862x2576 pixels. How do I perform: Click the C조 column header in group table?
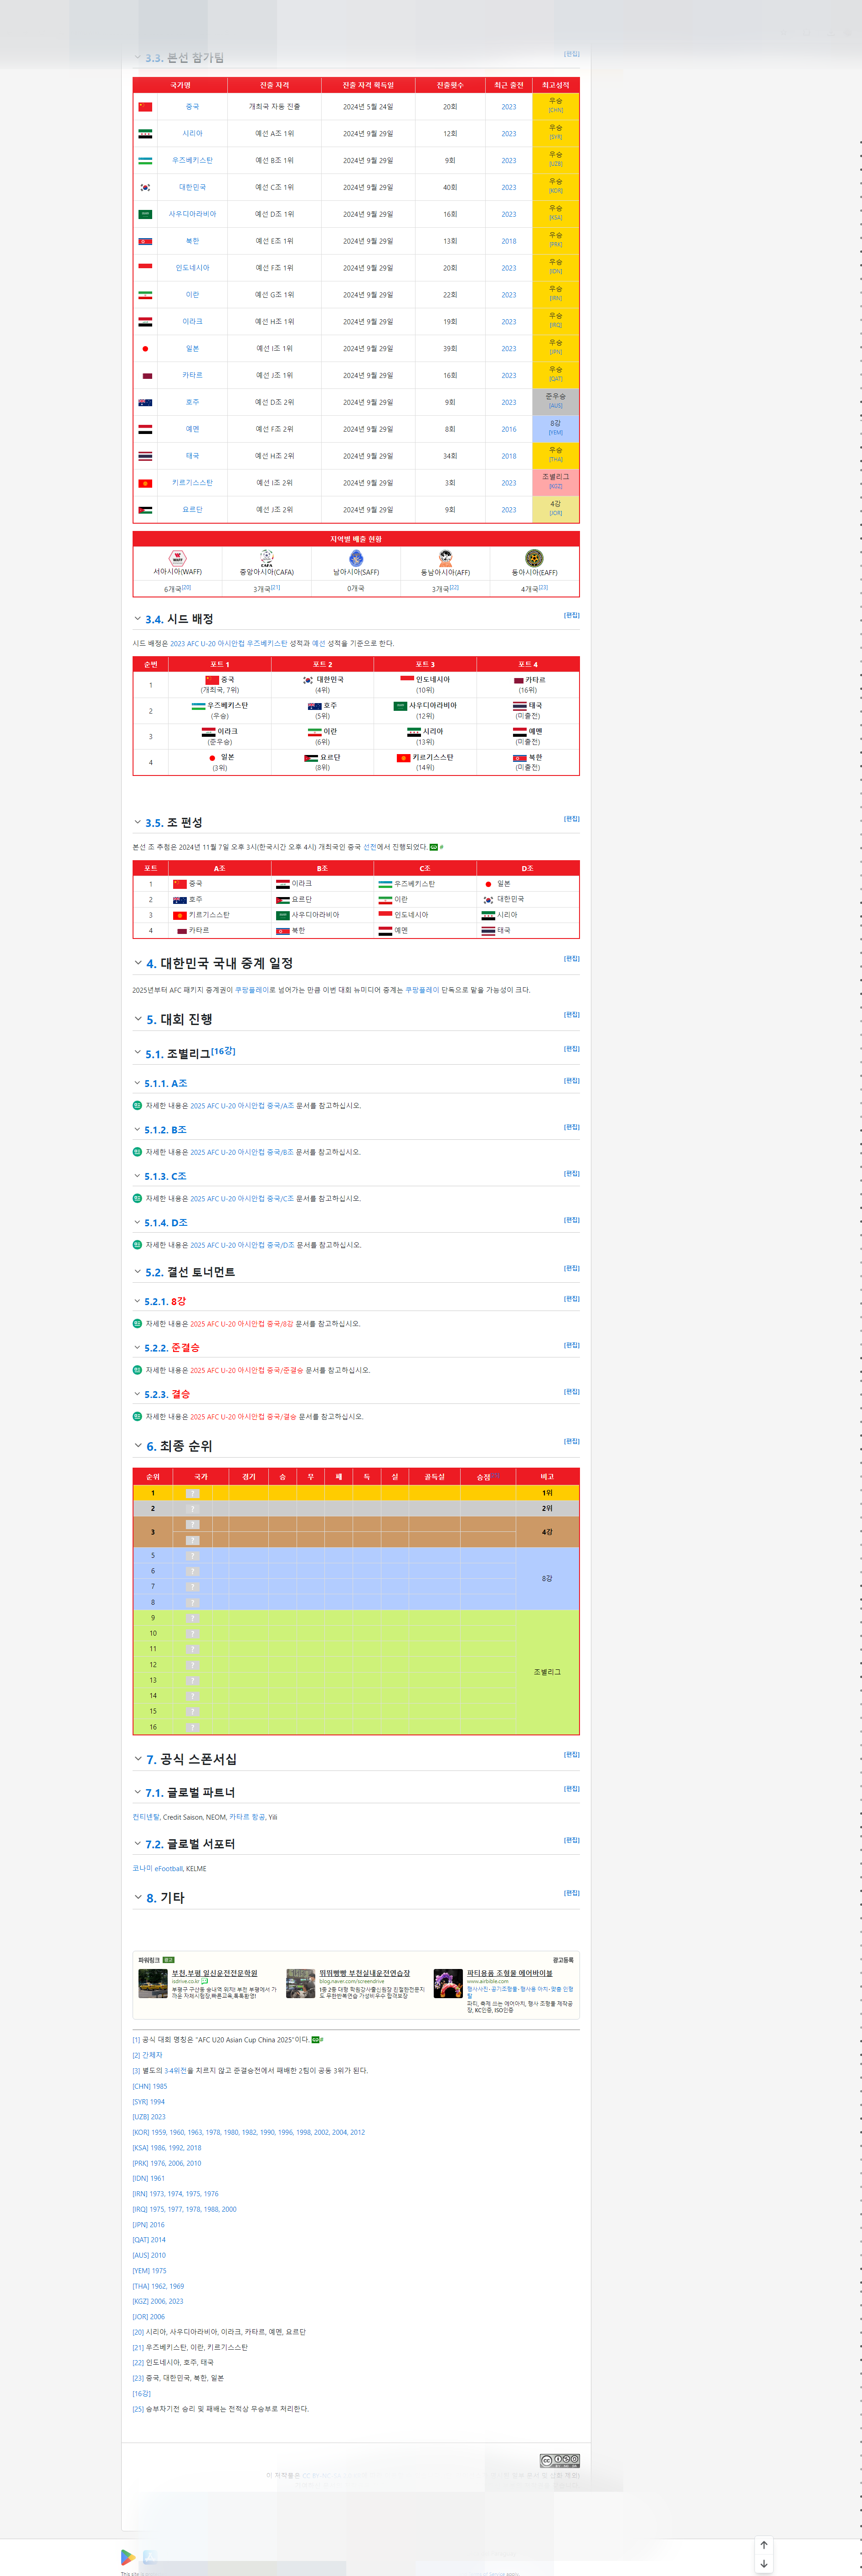pos(425,868)
